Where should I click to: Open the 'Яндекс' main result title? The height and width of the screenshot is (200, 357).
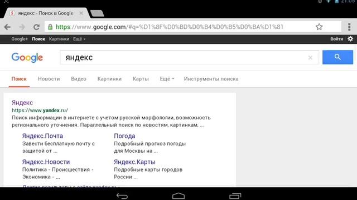[x=22, y=103]
